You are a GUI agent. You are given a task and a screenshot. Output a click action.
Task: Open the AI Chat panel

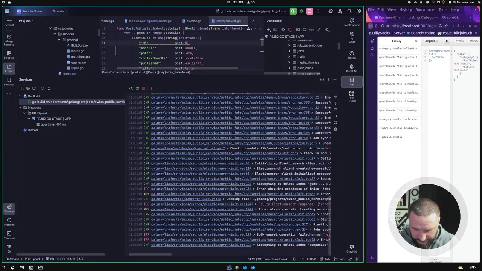(x=352, y=38)
